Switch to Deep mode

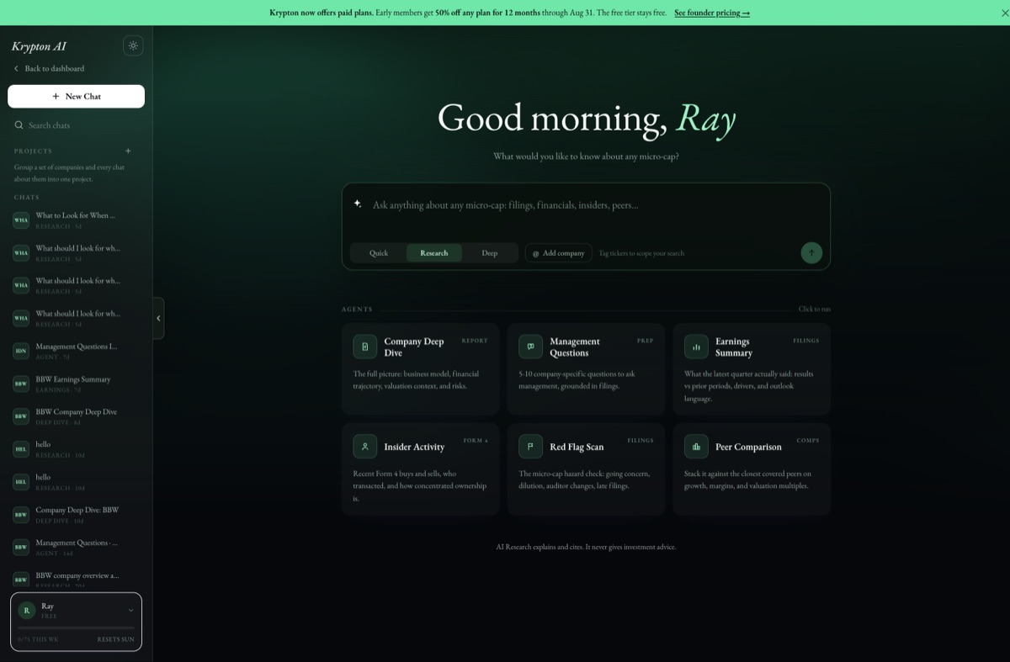click(490, 253)
